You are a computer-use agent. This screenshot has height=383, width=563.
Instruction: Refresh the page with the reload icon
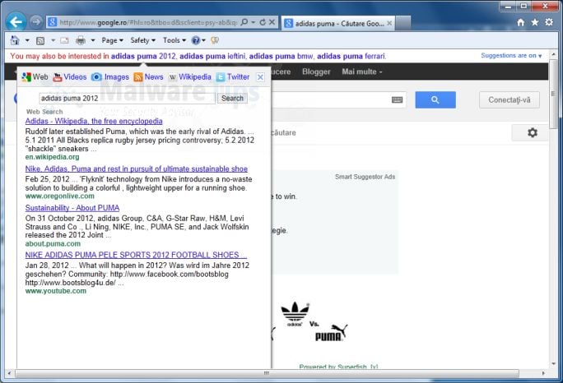click(263, 22)
